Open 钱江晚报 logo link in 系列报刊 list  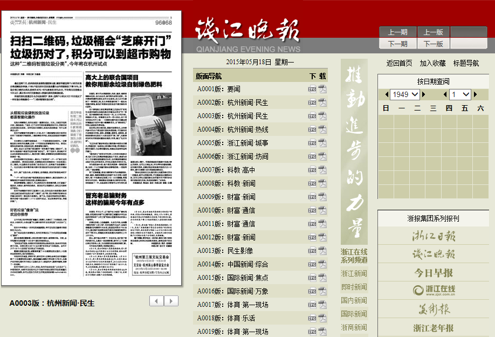434,254
